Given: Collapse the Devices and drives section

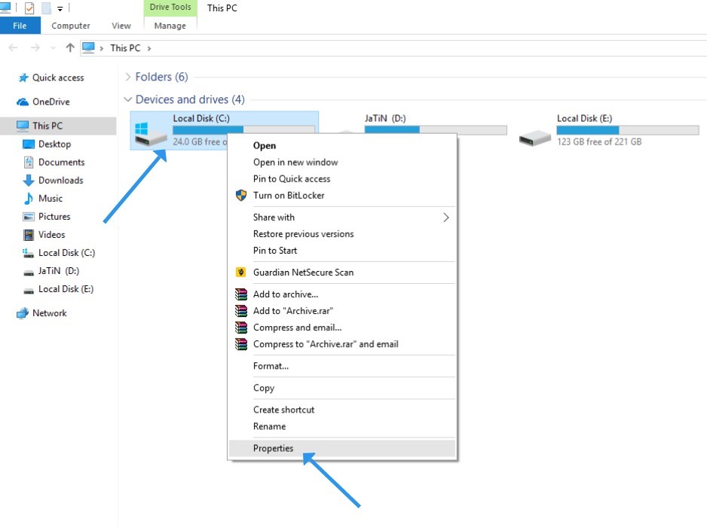Looking at the screenshot, I should [127, 99].
